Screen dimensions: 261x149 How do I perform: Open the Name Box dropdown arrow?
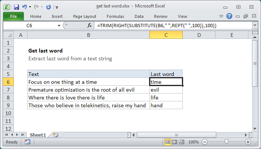point(59,26)
